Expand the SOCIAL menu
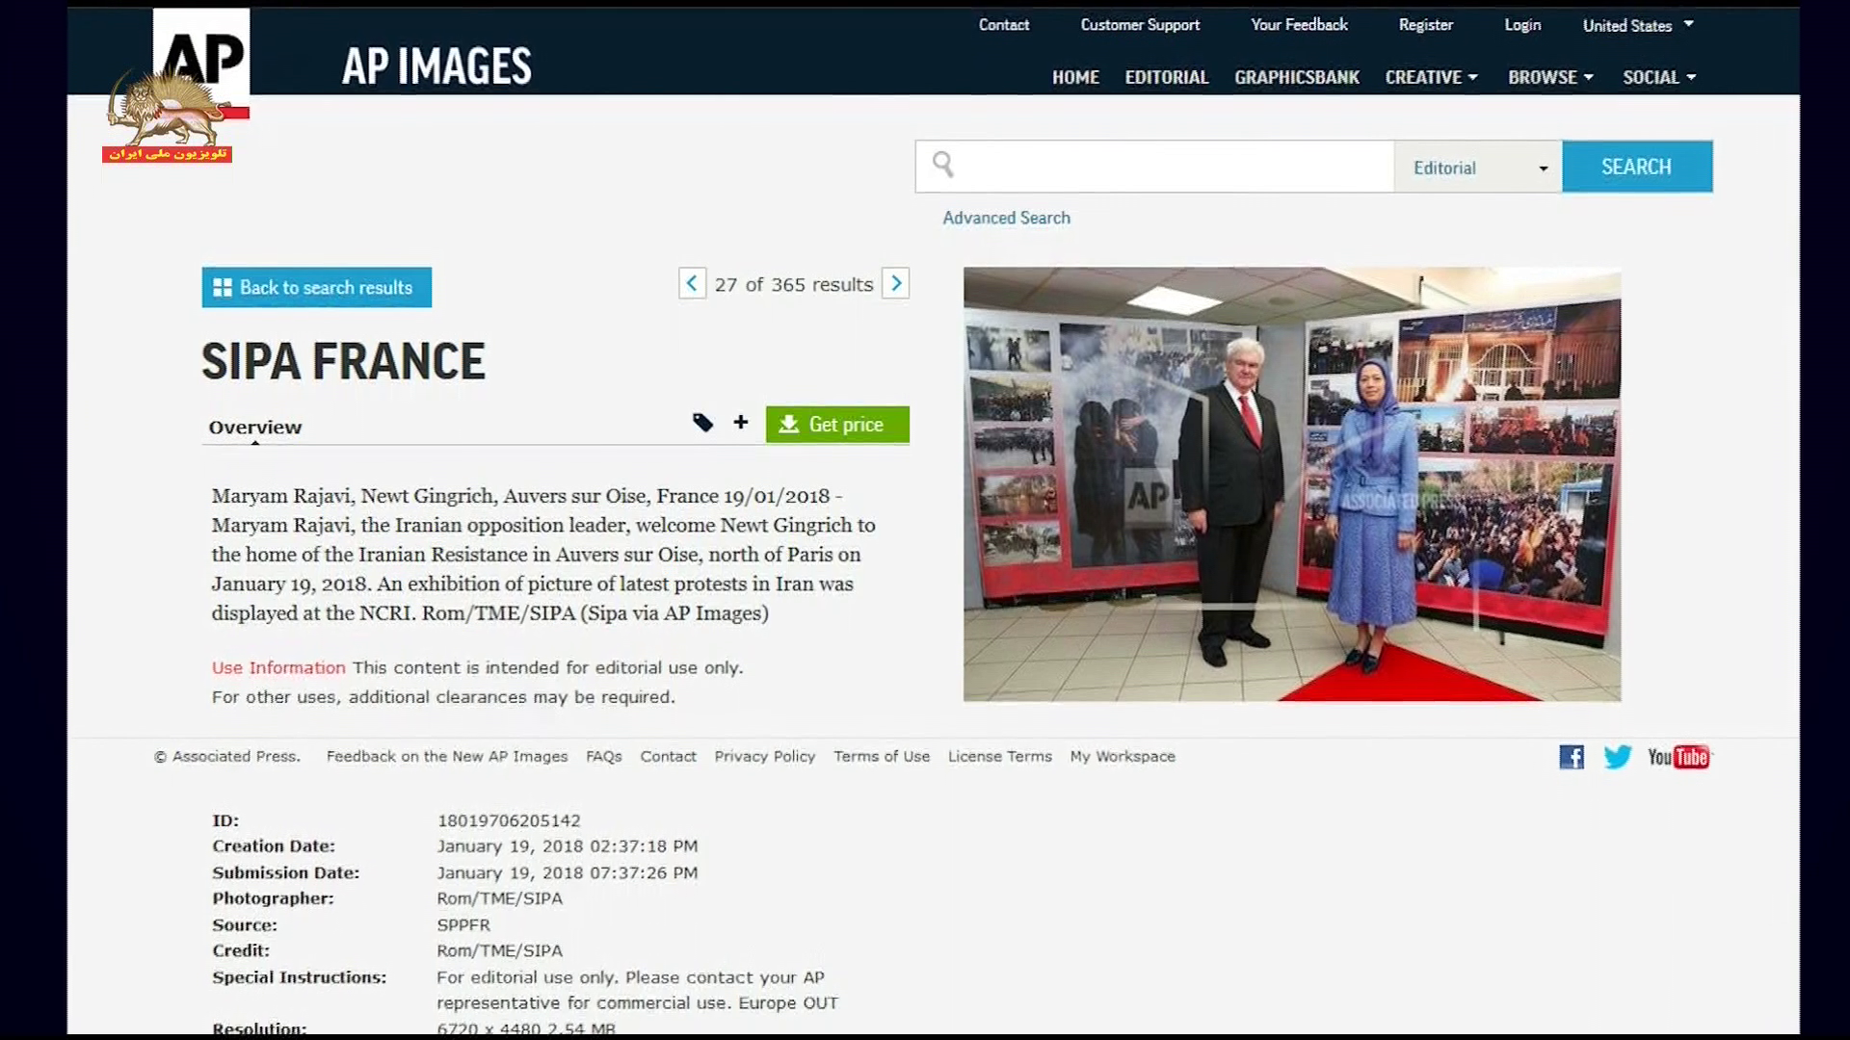Viewport: 1850px width, 1040px height. (1659, 77)
